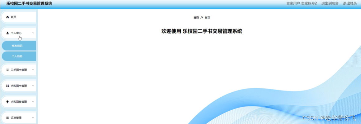
Task: Open the 个人信息 submenu item
Action: coord(19,56)
